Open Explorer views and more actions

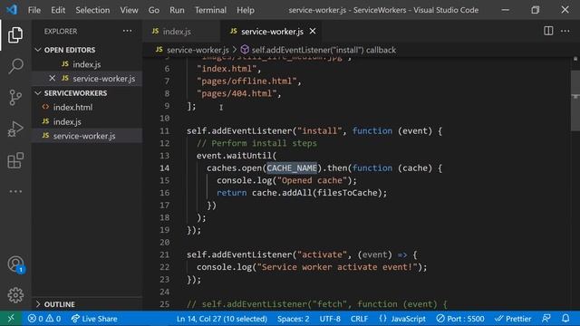click(127, 31)
